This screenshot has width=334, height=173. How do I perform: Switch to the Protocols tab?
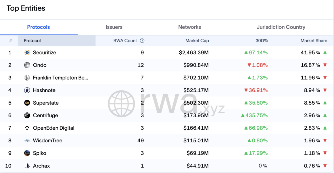pyautogui.click(x=39, y=27)
